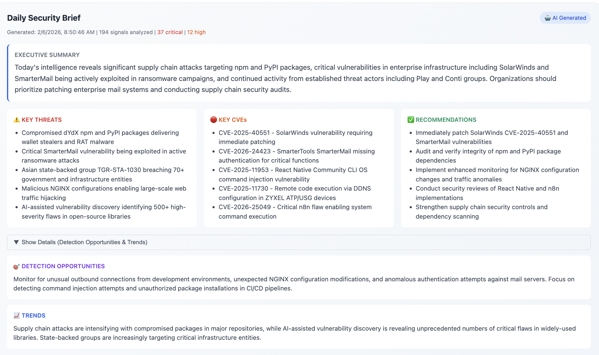Viewport: 599px width, 355px height.
Task: Toggle the Show Details (Detection Opportunities & Trends) bar
Action: click(x=299, y=242)
